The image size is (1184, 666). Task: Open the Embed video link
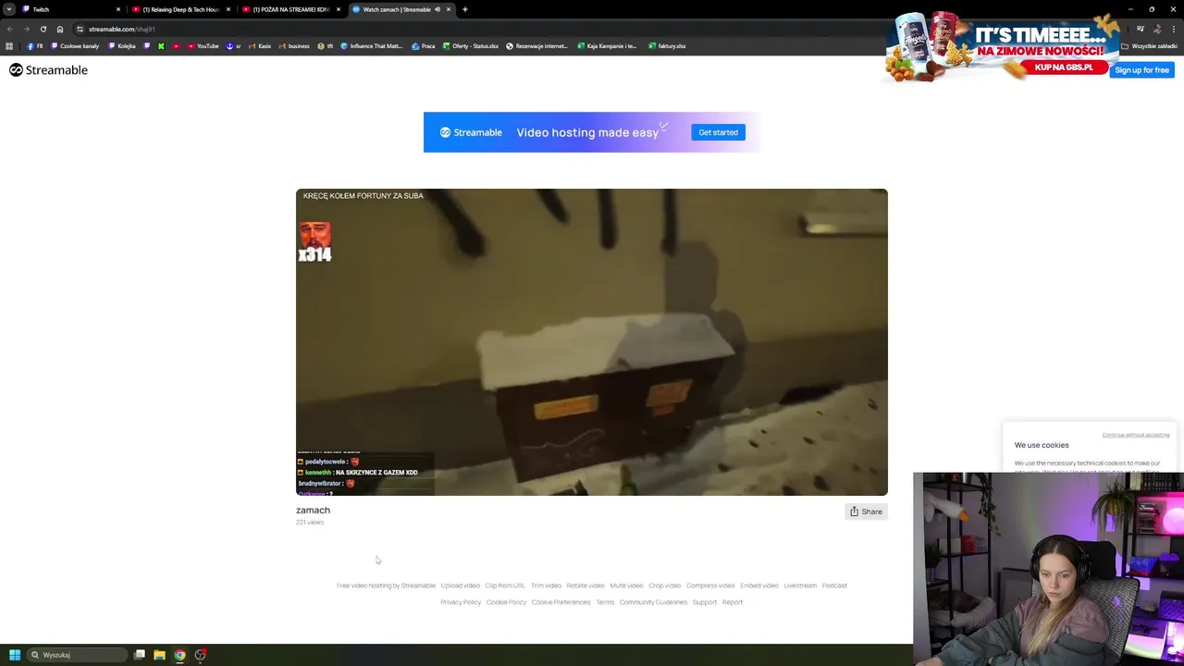point(758,586)
